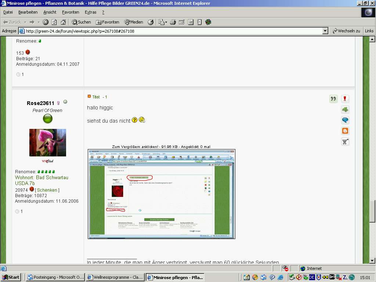Toggle the Medien sidebar panel

click(x=134, y=22)
